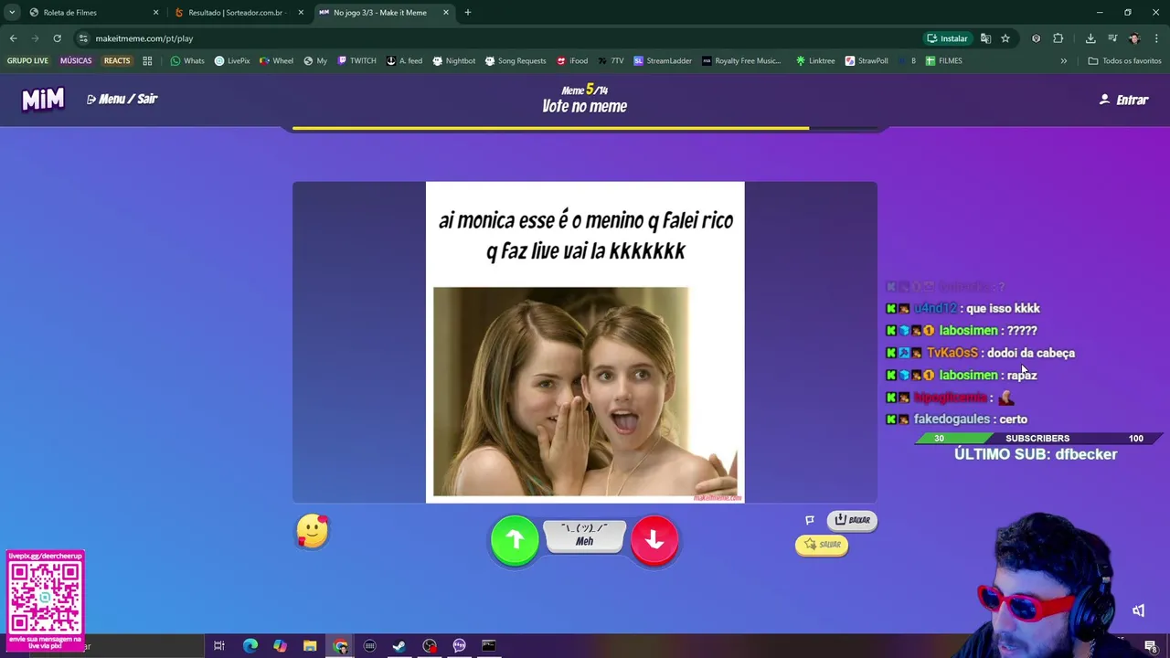
Task: Open the extensions puzzle icon
Action: click(x=1058, y=38)
